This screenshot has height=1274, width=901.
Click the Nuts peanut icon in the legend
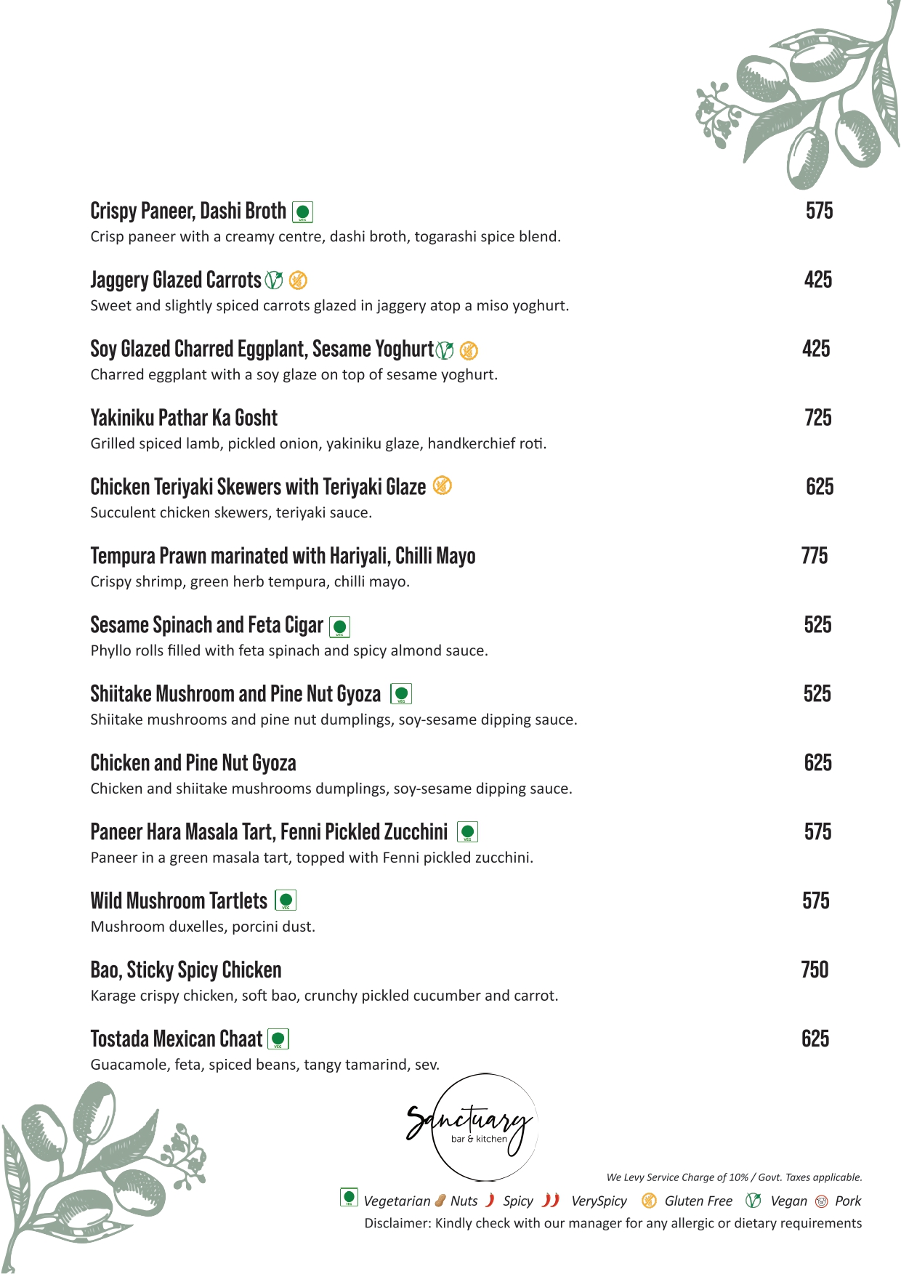click(440, 1200)
